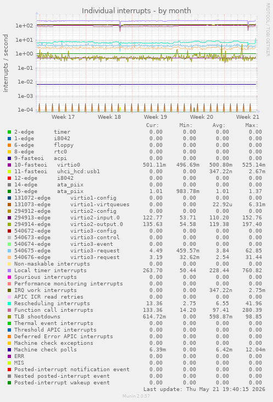Screen dimensions: 273x402
Task: Click the RRDTOOL / TOBI OETIKER watermark
Action: tap(268, 30)
